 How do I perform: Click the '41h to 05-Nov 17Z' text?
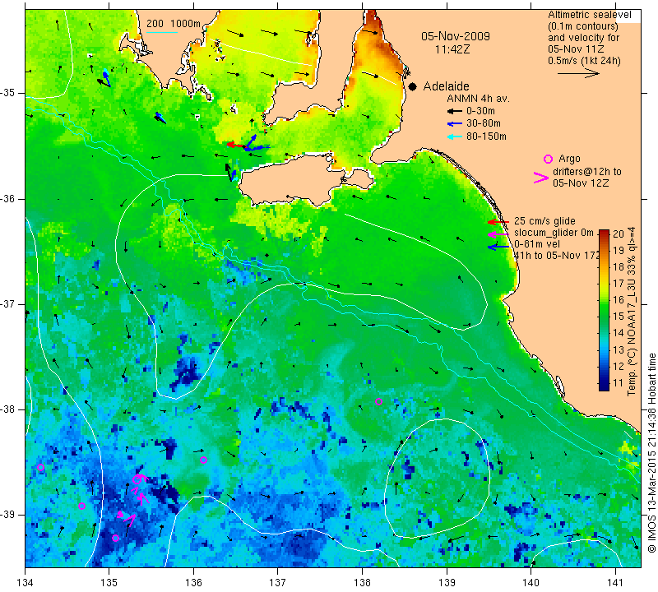pos(557,256)
